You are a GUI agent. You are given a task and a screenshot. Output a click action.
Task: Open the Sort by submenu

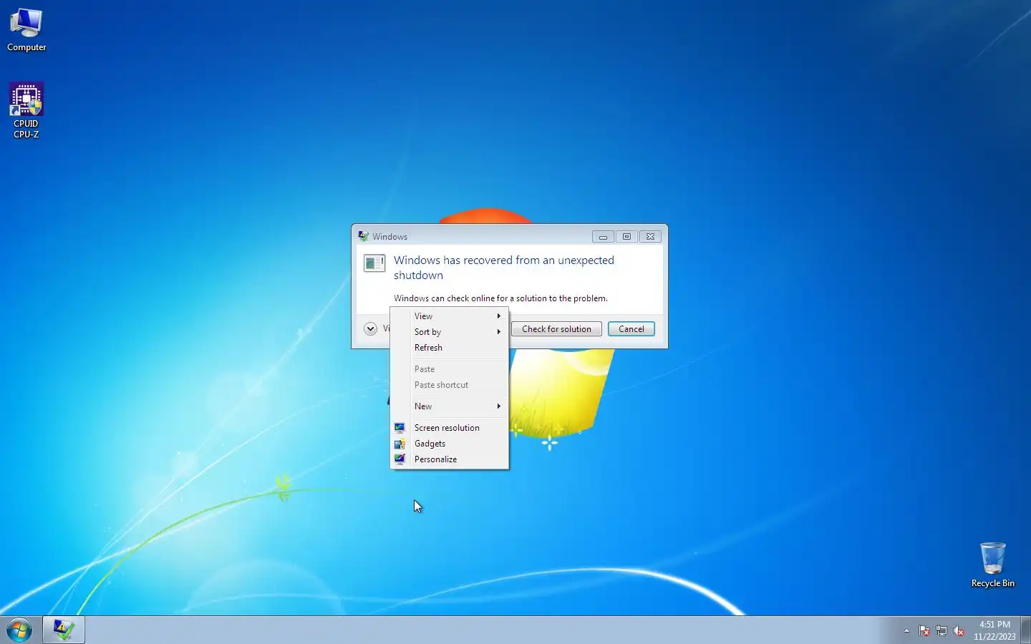click(450, 332)
